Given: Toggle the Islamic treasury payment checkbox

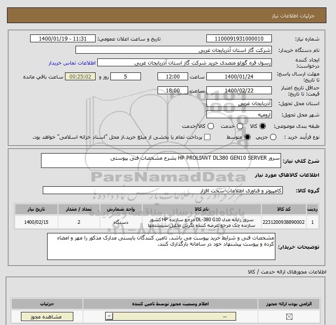Looking at the screenshot, I should (x=207, y=137).
